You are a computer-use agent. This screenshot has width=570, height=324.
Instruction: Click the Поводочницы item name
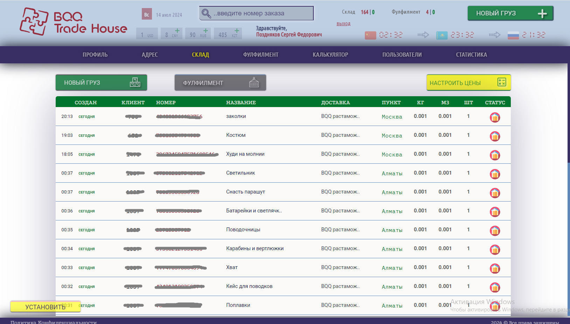point(243,230)
